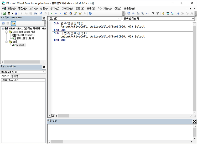
Task: Click the Uncomment Block icon
Action: point(172,13)
